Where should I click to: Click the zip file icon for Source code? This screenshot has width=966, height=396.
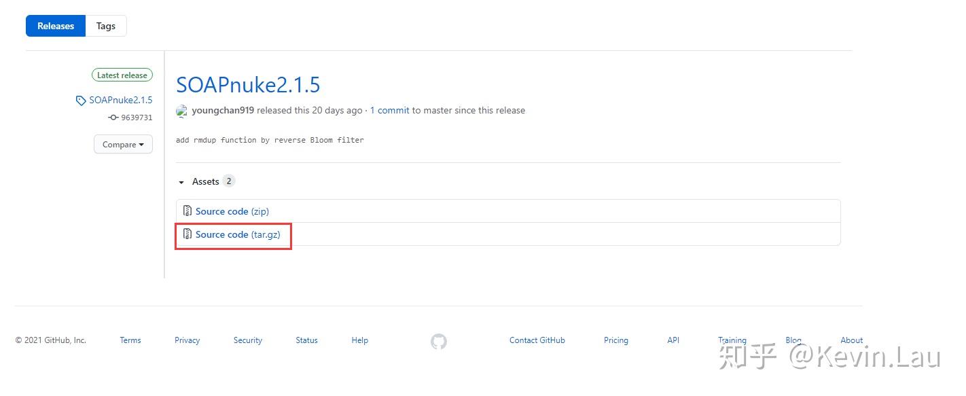point(187,211)
